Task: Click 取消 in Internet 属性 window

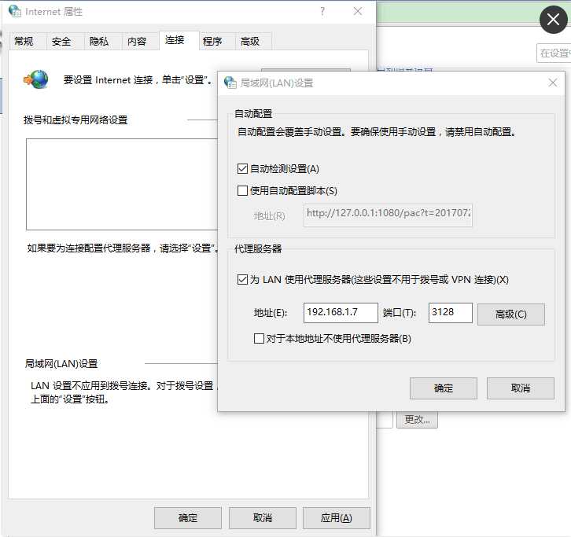Action: [262, 517]
